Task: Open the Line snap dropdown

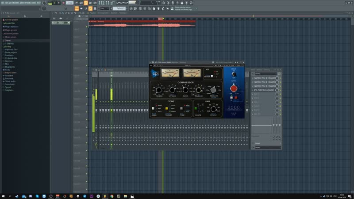Action: coord(104,8)
